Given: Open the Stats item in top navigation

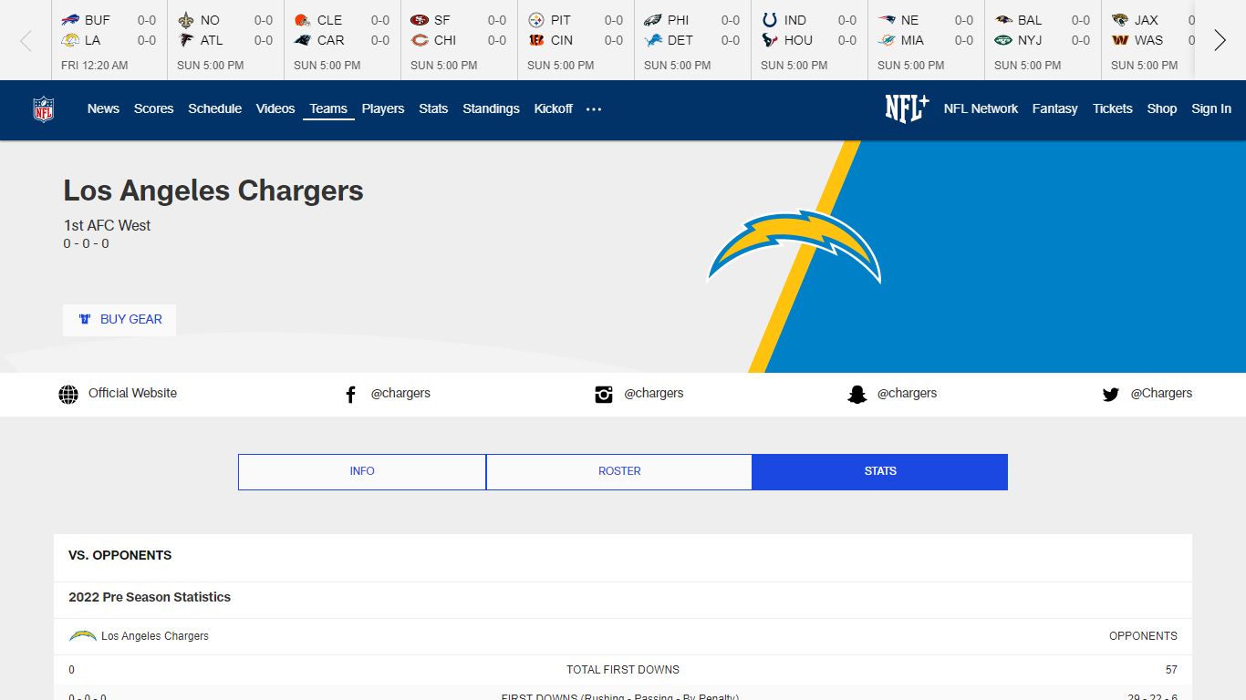Looking at the screenshot, I should point(433,108).
